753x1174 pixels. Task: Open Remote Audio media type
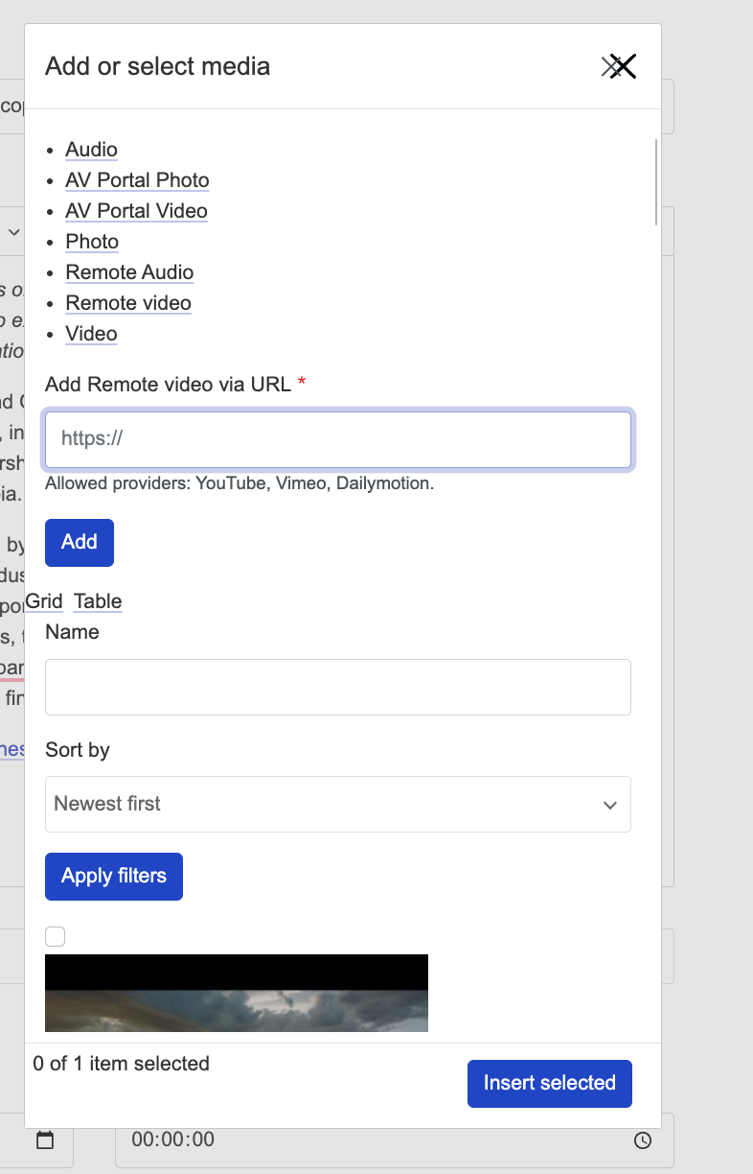pyautogui.click(x=129, y=272)
